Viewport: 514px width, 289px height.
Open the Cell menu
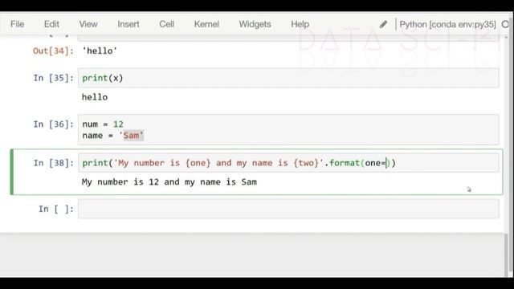click(166, 24)
